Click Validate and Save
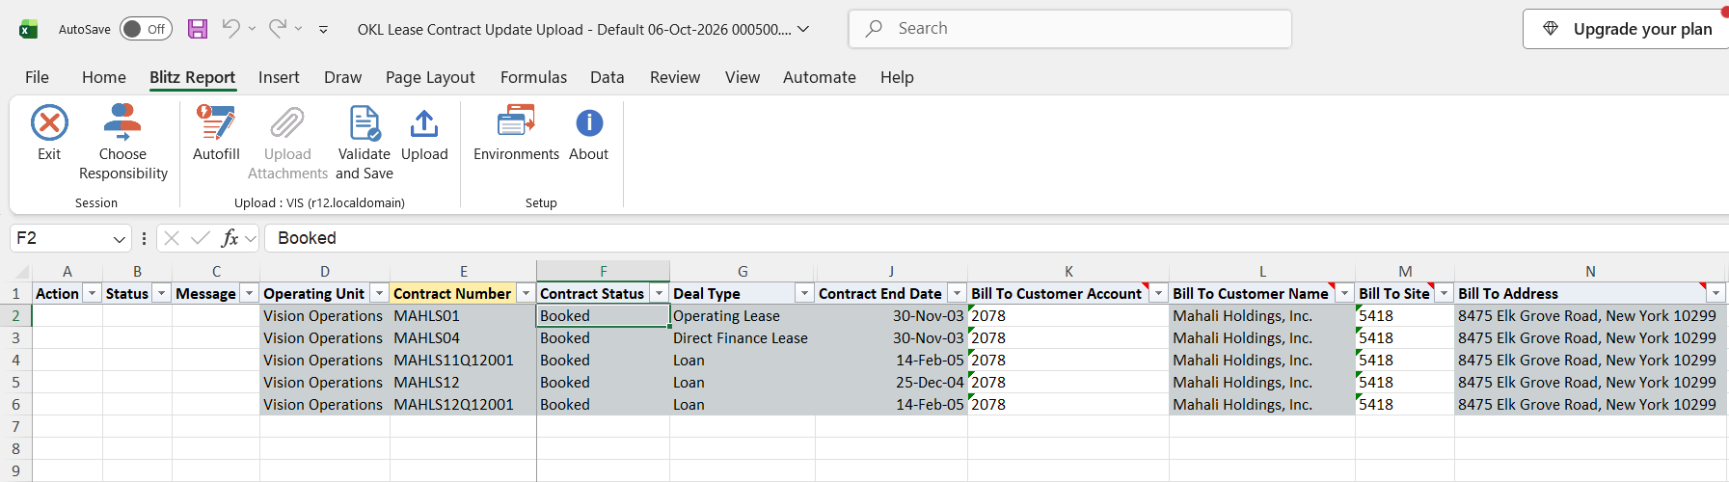Viewport: 1729px width, 482px height. 365,143
